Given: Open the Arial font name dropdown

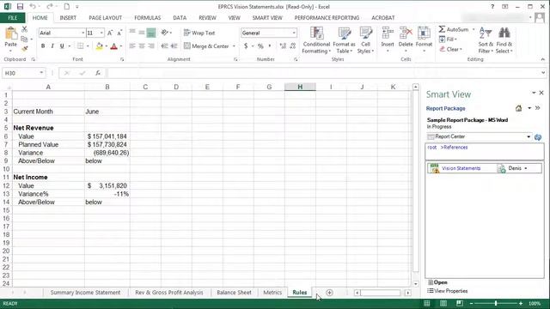Looking at the screenshot, I should coord(83,33).
